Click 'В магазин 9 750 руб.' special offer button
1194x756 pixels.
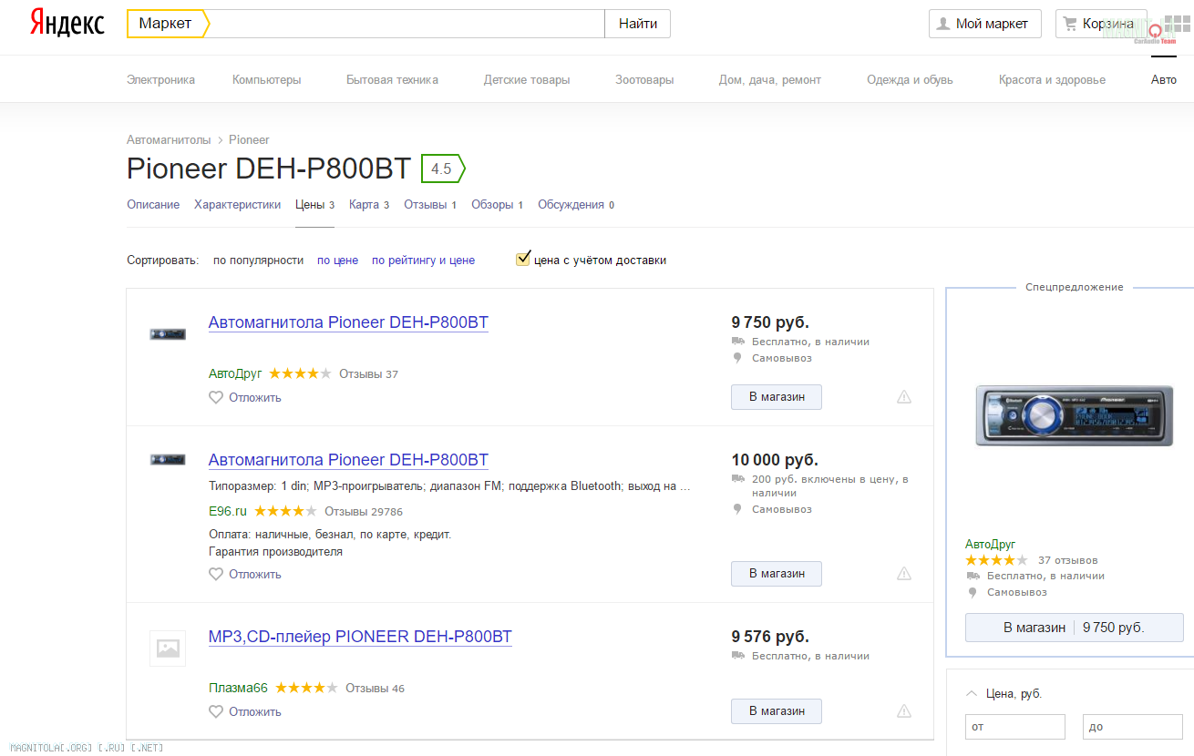pyautogui.click(x=1075, y=628)
